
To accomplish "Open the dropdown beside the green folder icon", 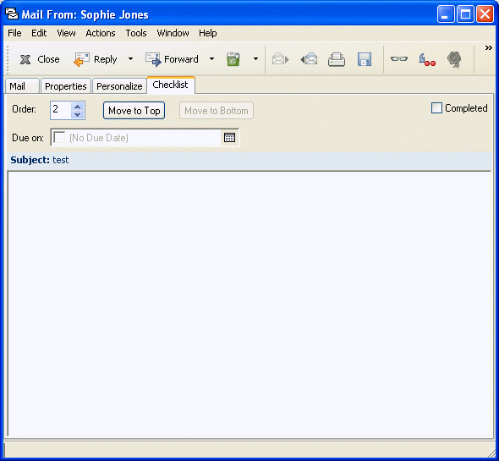I will pos(255,59).
